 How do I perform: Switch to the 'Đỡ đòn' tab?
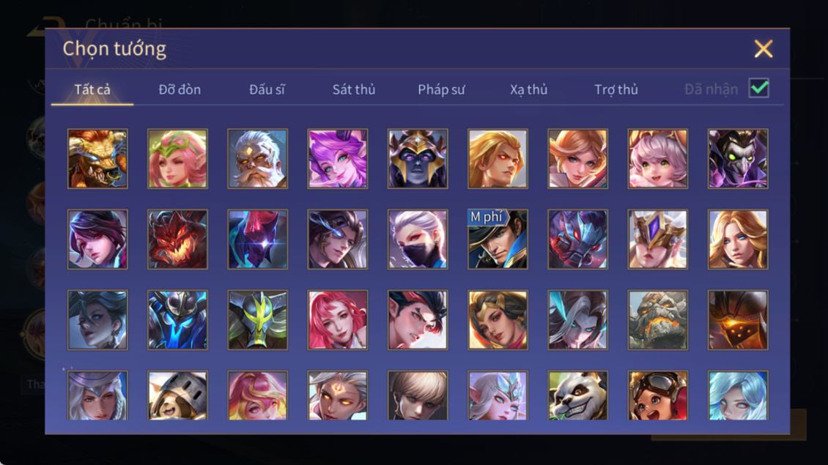180,89
